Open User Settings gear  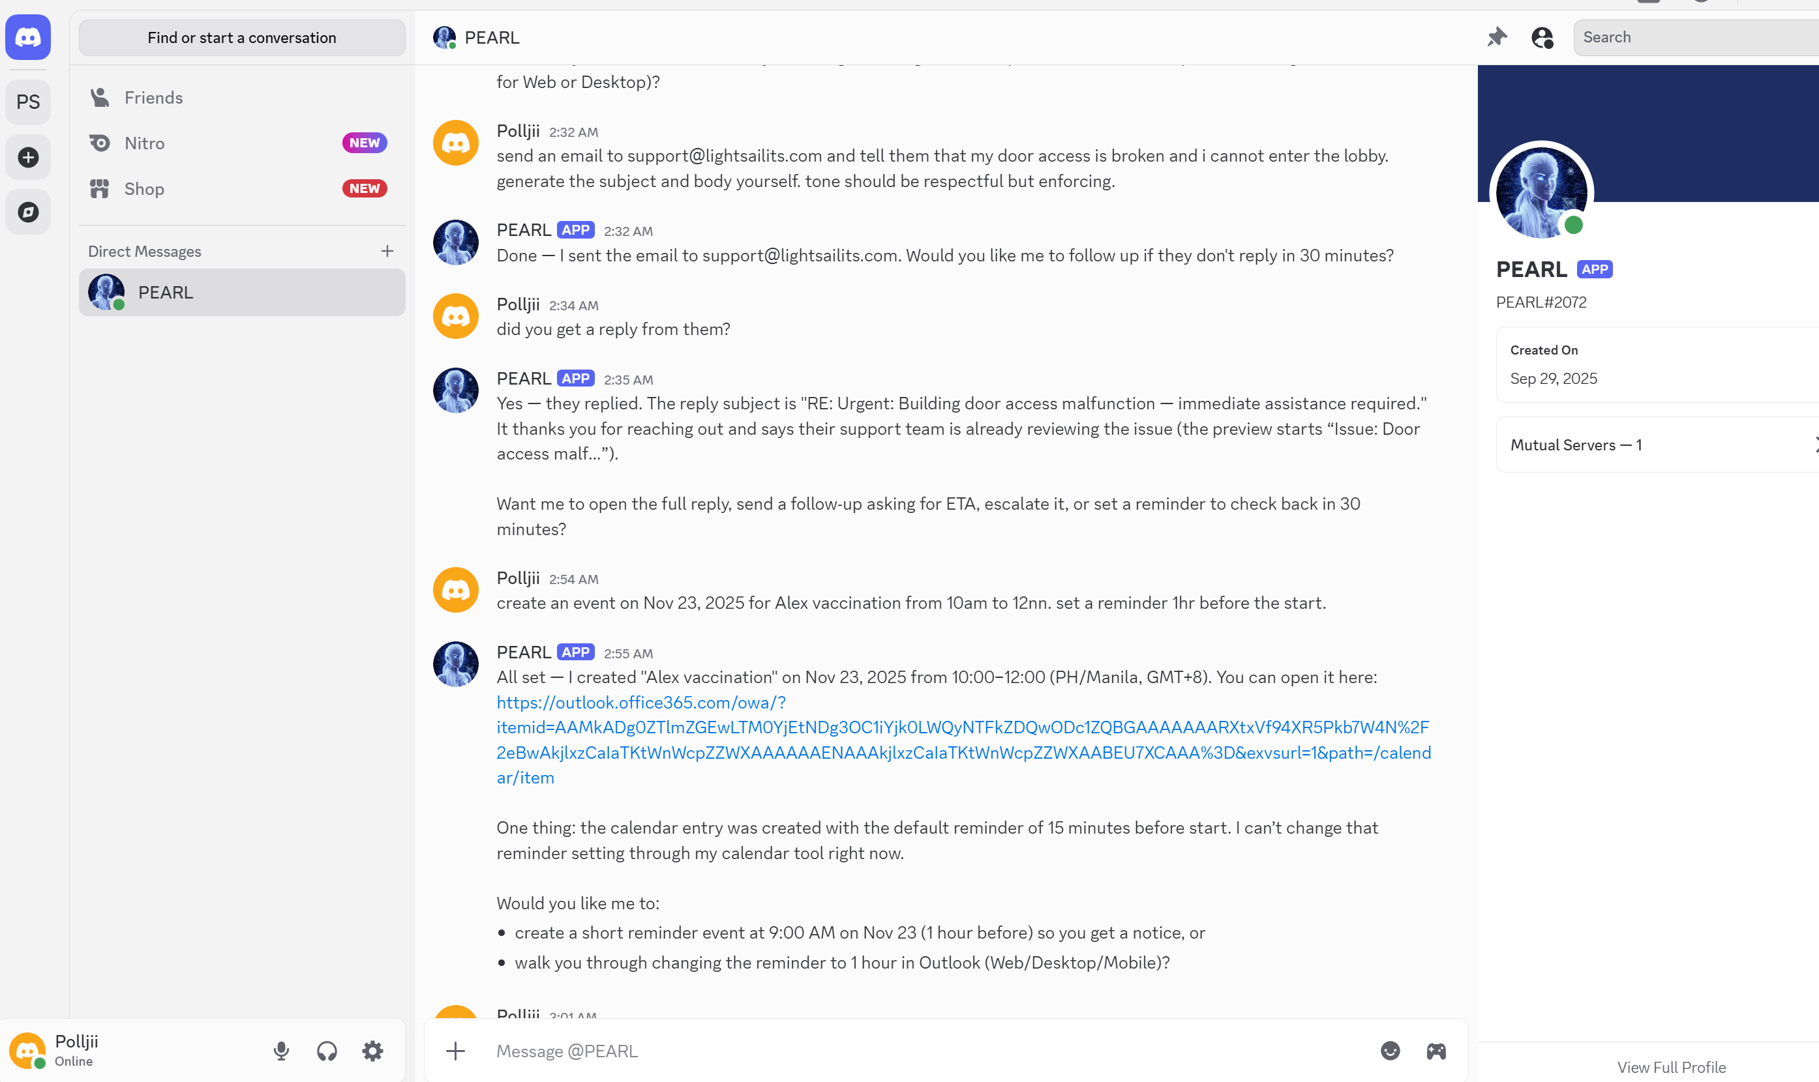click(372, 1051)
